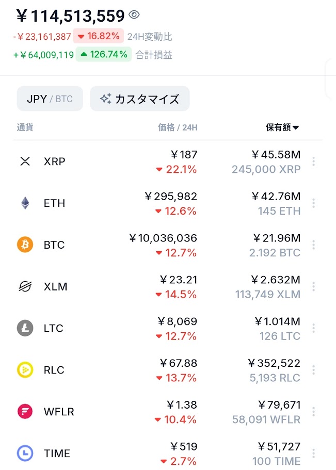Click the XRP coin icon
This screenshot has width=336, height=470.
pos(25,161)
